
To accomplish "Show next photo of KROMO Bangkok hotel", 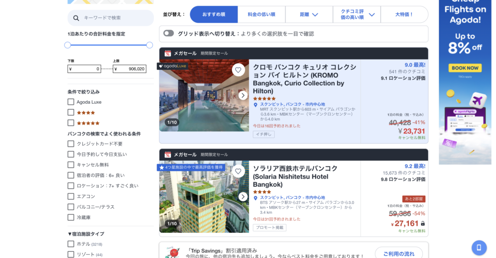I will coord(243,95).
